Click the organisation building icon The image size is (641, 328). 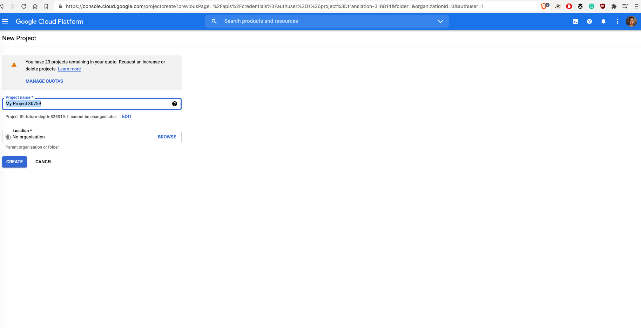point(8,137)
